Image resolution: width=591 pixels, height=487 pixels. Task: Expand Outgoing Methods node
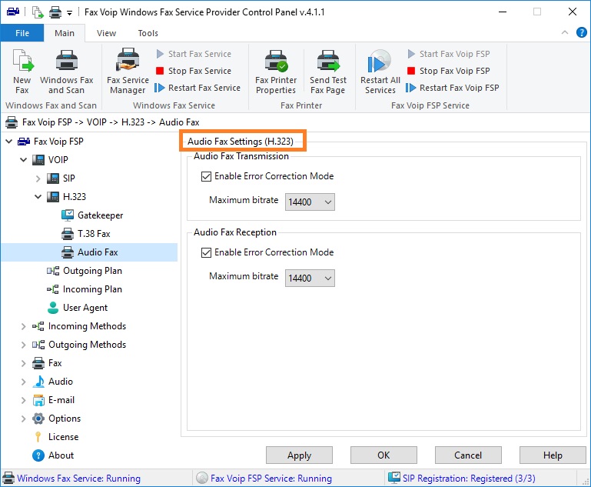(23, 345)
